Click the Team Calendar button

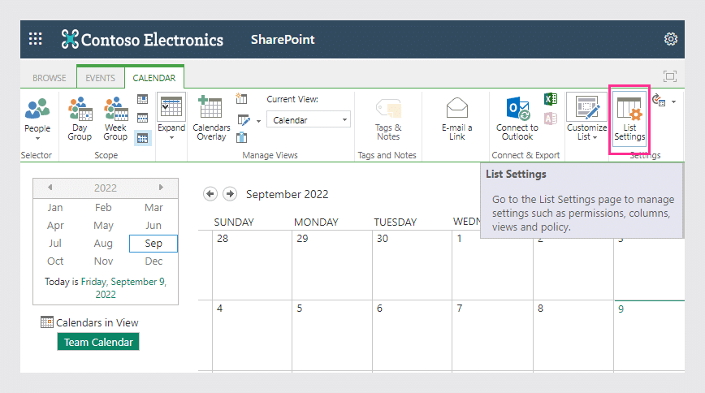pos(98,342)
